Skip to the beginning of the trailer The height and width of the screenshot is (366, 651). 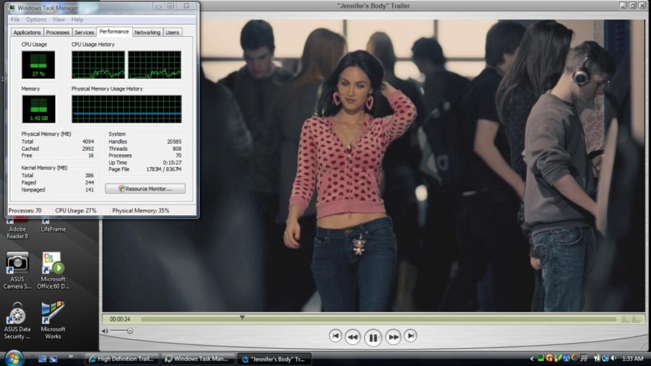[x=336, y=336]
